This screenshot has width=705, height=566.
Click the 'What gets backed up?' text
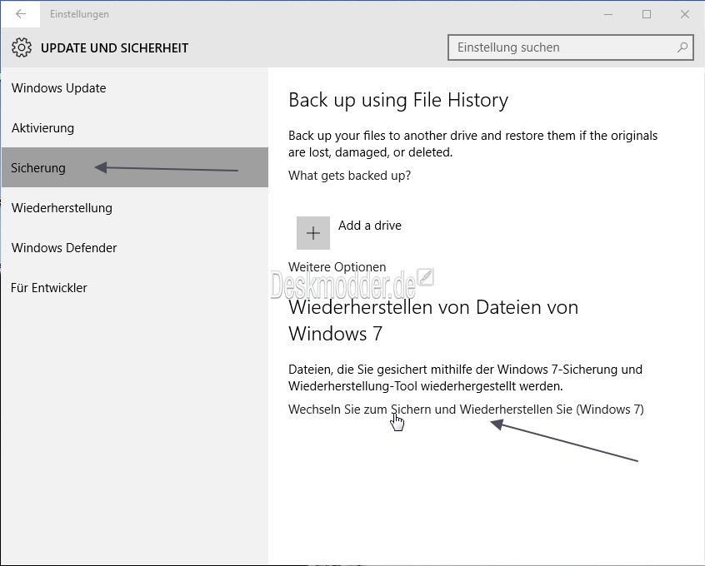click(x=349, y=176)
